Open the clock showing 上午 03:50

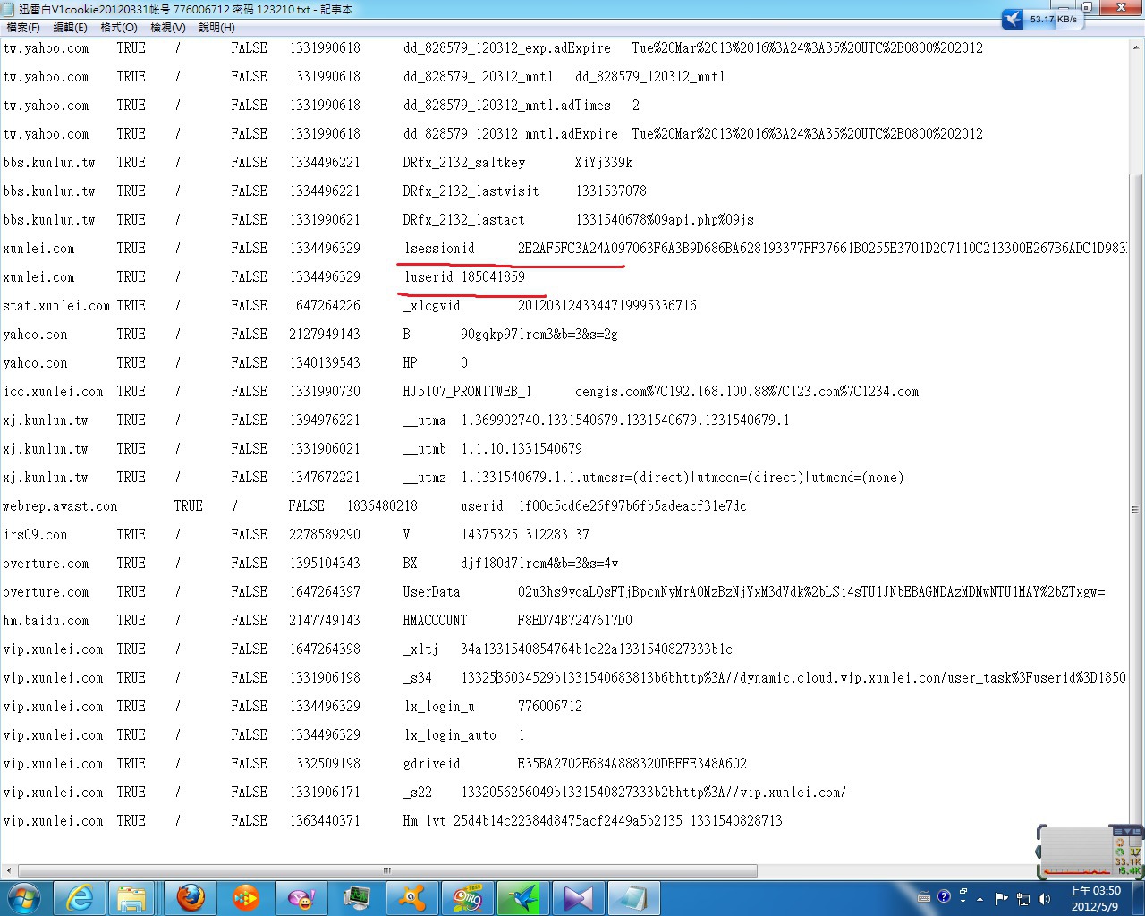pos(1095,898)
